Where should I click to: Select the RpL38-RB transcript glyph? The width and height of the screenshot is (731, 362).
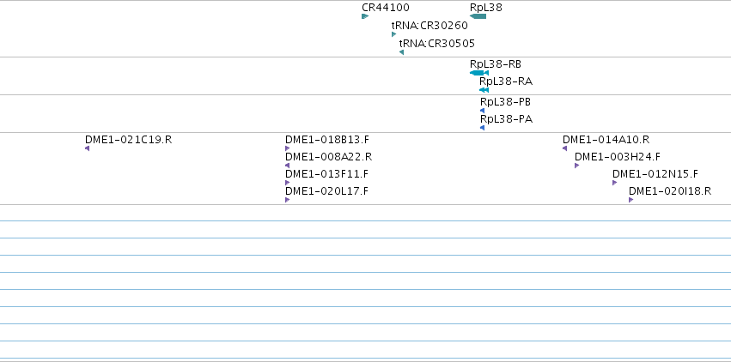[x=479, y=73]
